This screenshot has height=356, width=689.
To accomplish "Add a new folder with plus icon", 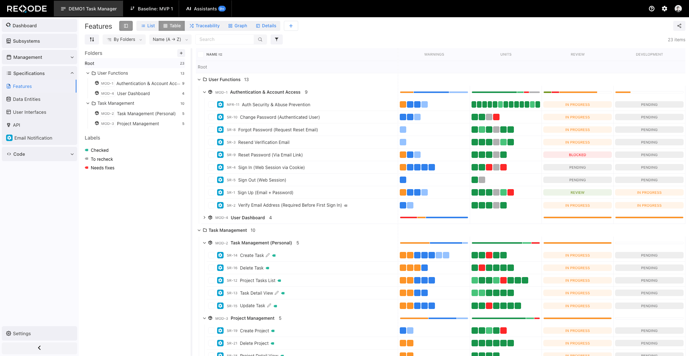I will (x=181, y=53).
